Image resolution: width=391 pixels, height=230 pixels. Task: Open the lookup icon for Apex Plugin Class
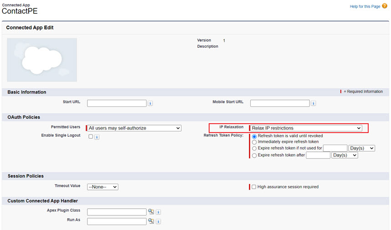coord(151,211)
